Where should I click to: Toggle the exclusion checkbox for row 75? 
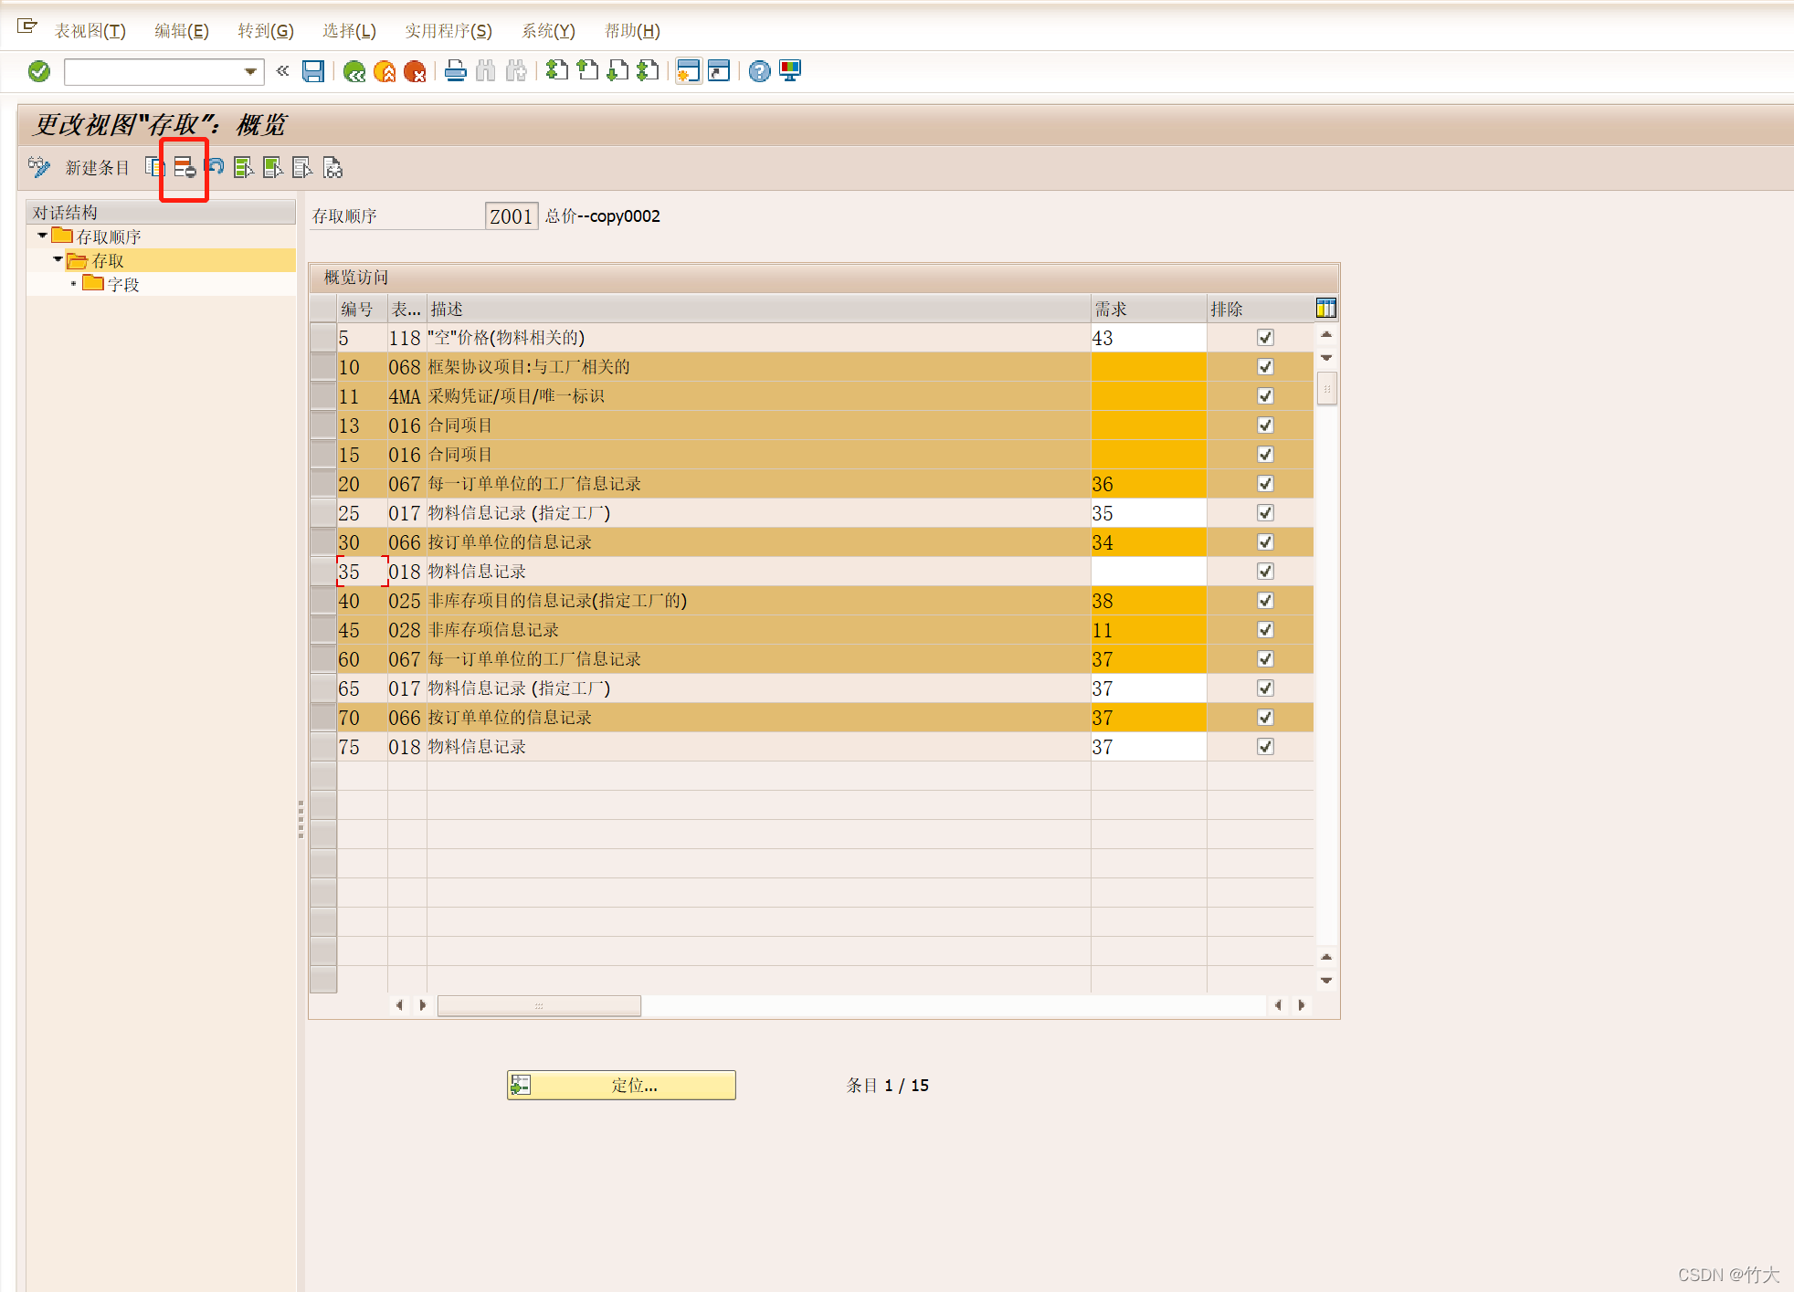pyautogui.click(x=1265, y=747)
